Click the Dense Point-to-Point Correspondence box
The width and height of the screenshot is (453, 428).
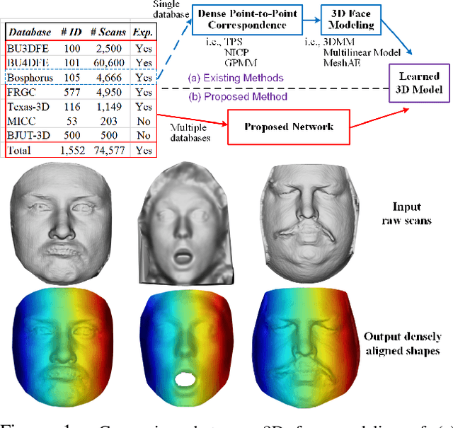247,20
